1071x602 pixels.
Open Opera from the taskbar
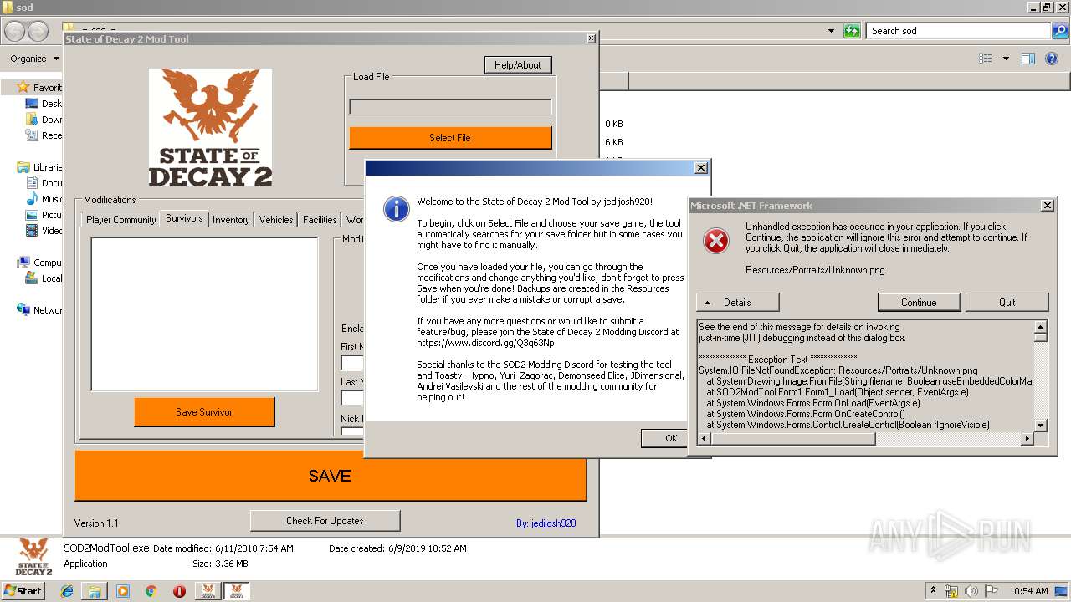coord(179,591)
